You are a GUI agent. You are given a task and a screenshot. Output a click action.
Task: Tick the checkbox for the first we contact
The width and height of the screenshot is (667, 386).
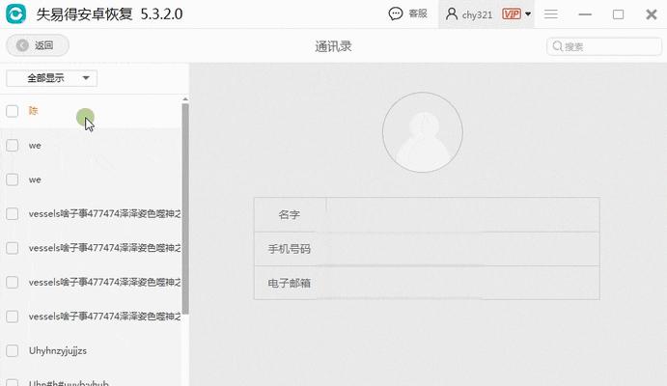pyautogui.click(x=13, y=146)
